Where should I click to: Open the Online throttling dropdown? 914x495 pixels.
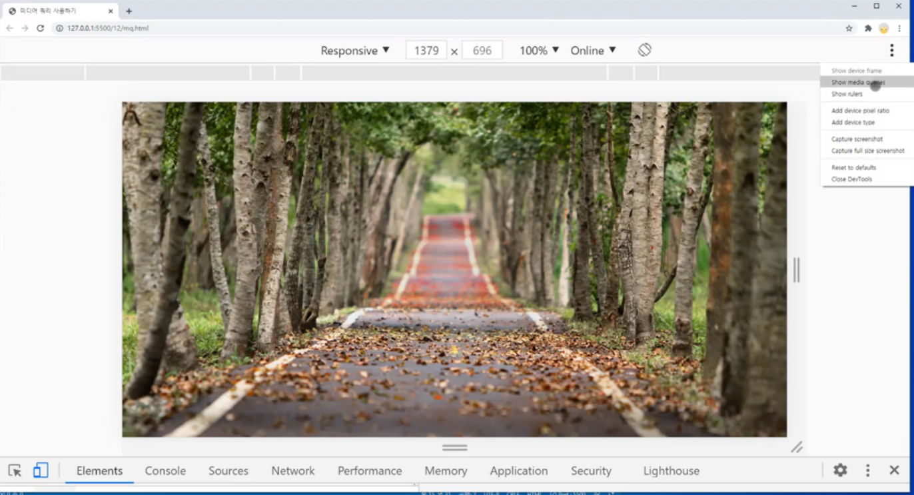593,51
